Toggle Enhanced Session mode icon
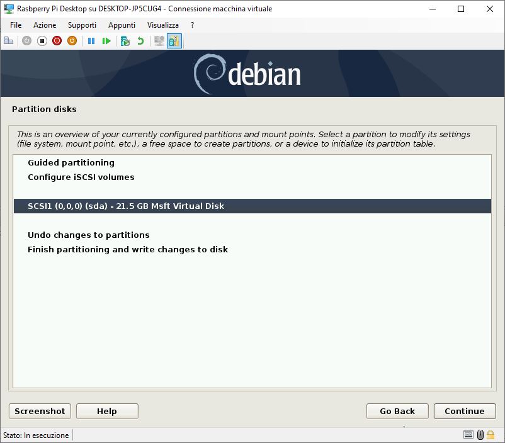 pyautogui.click(x=174, y=41)
